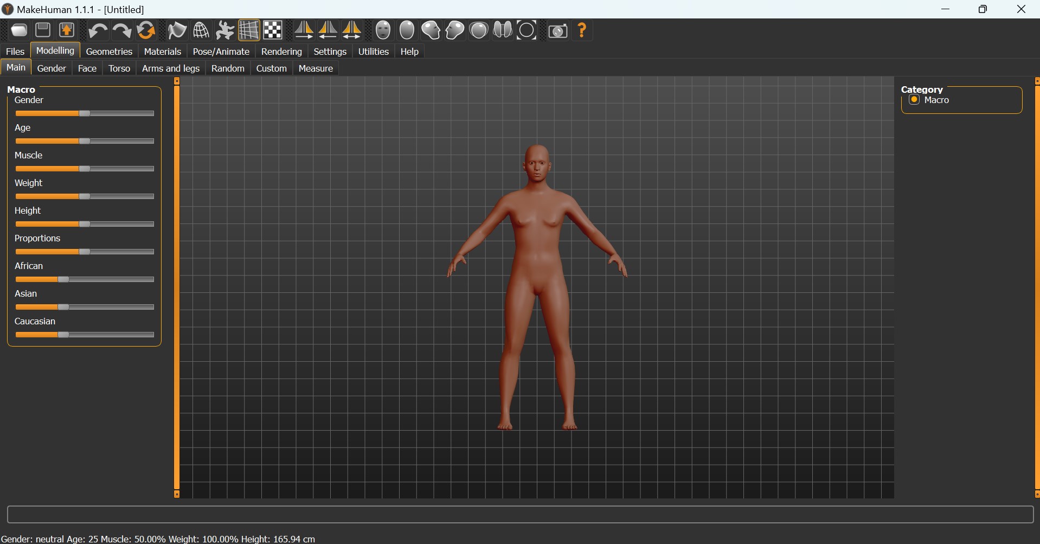Screen dimensions: 1040x544
Task: Click the Asian slider handle
Action: click(x=63, y=307)
